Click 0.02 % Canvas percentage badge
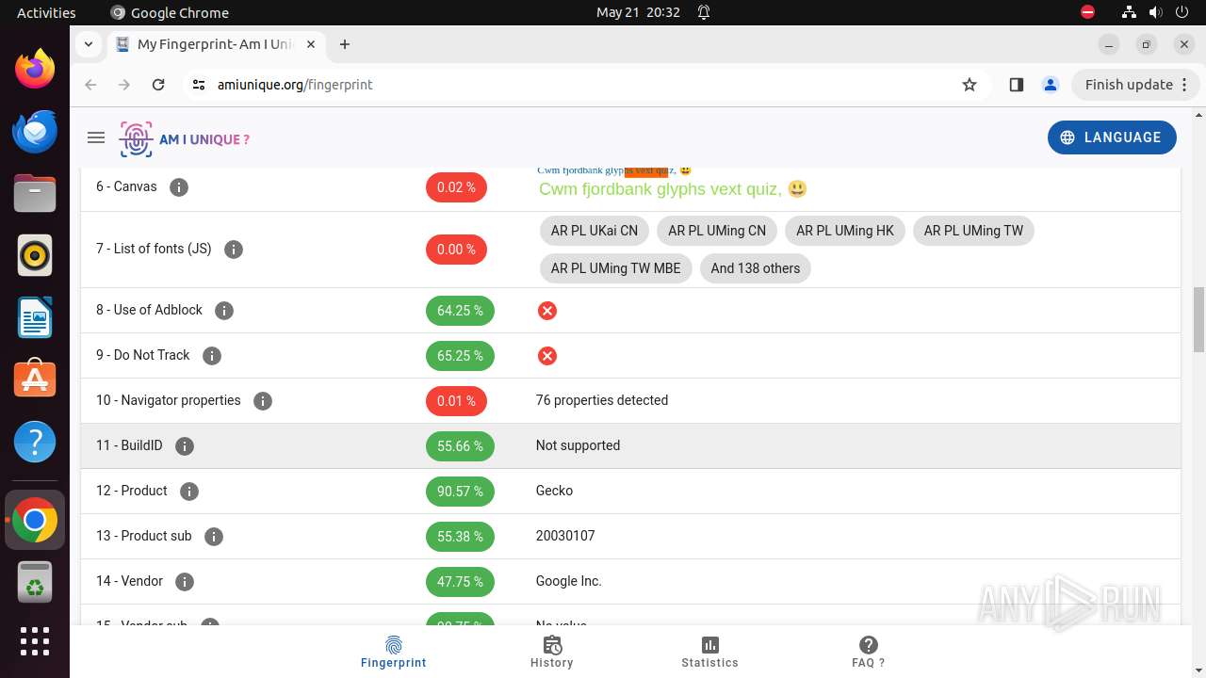1206x678 pixels. coord(456,187)
